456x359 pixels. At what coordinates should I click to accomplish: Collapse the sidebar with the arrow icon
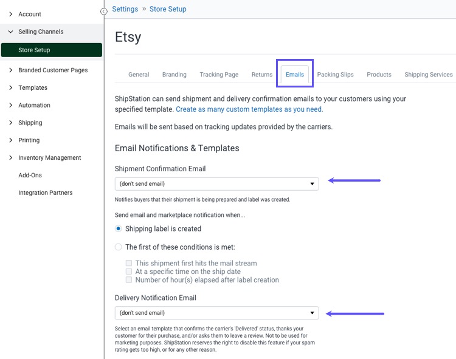(x=104, y=11)
